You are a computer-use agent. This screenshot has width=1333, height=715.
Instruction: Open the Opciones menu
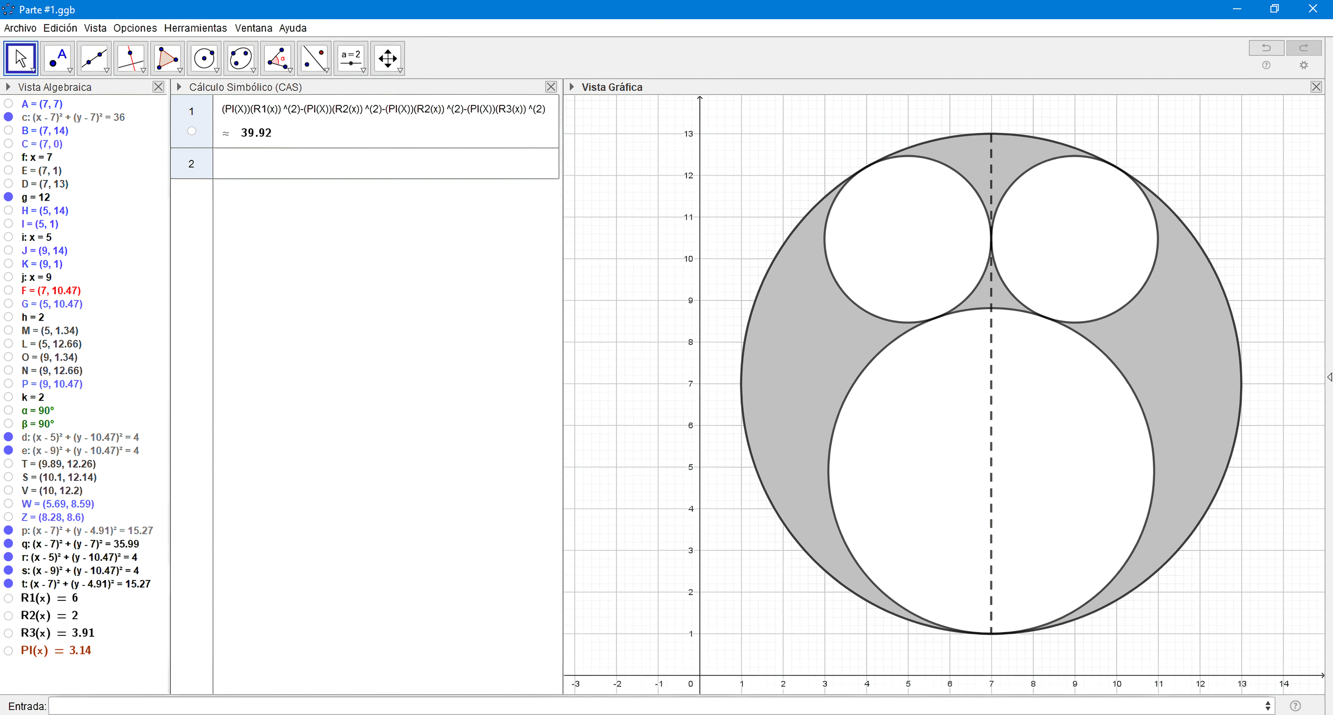135,28
